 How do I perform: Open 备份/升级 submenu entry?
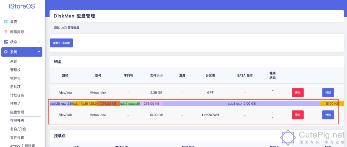[x=18, y=129]
